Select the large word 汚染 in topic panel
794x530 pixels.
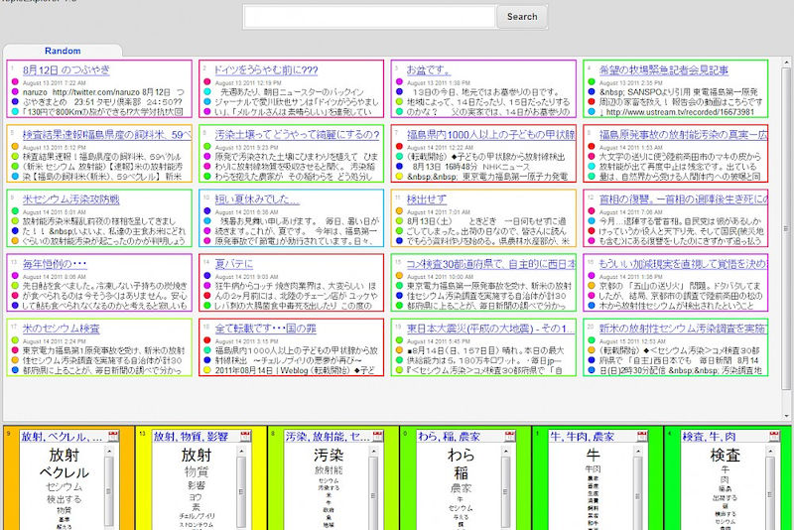pyautogui.click(x=329, y=454)
